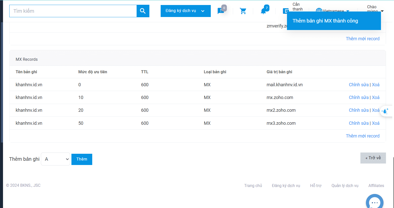Click the blue Thêm button
Screen dimensions: 394x208
82,159
